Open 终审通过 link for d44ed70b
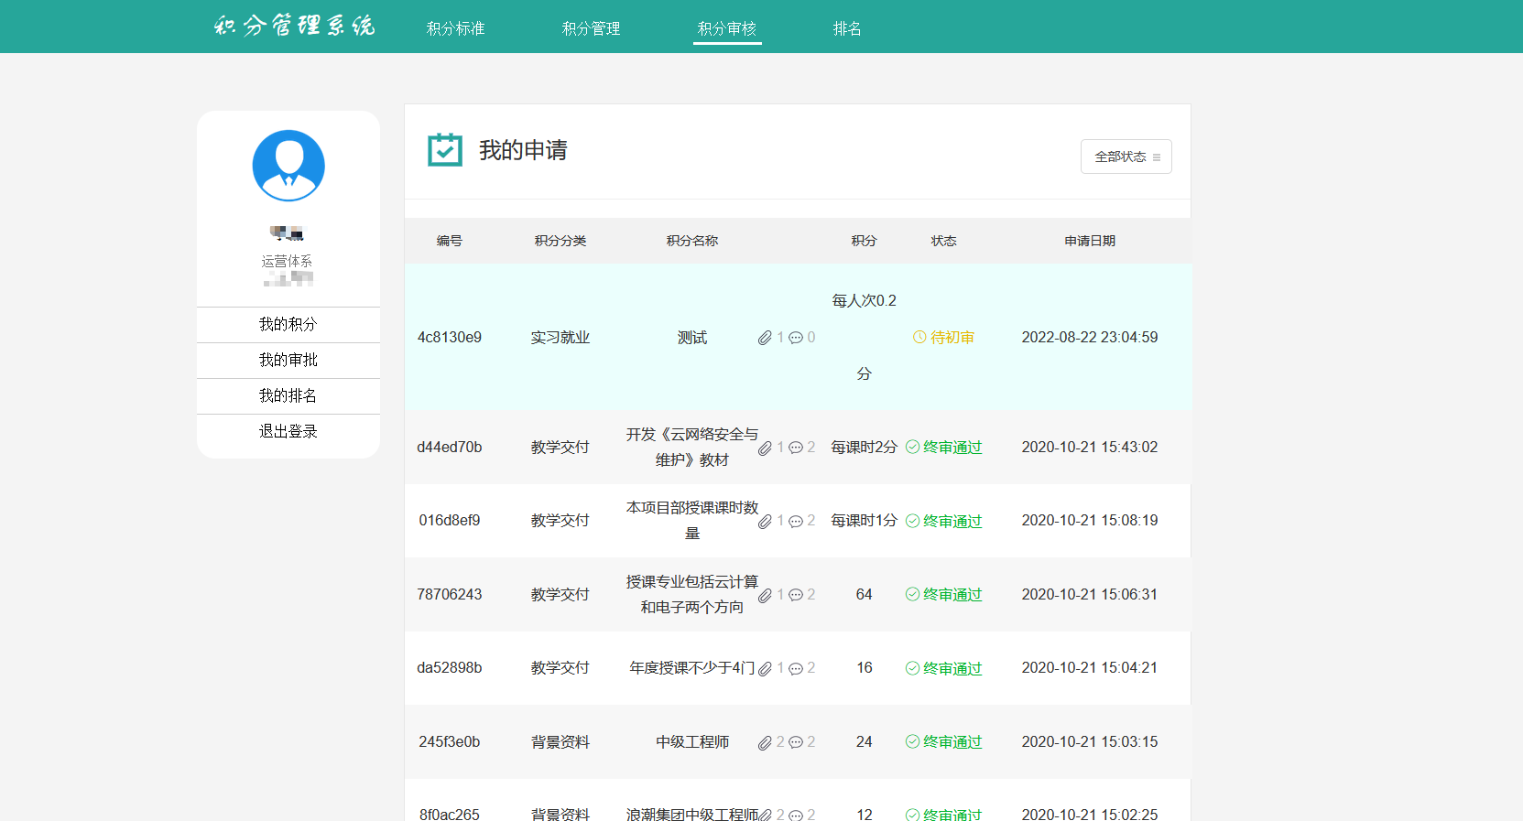The height and width of the screenshot is (821, 1523). 952,447
